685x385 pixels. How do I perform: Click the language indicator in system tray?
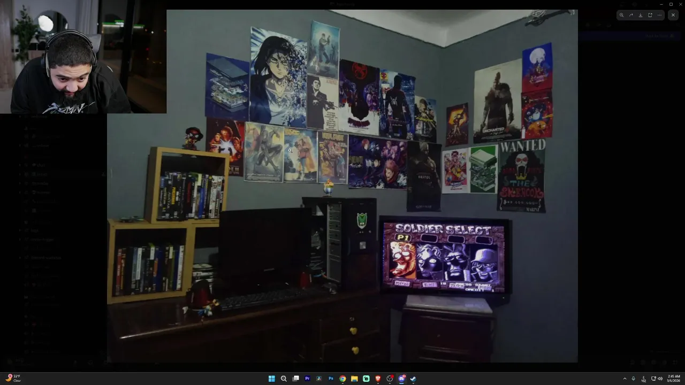tap(644, 379)
